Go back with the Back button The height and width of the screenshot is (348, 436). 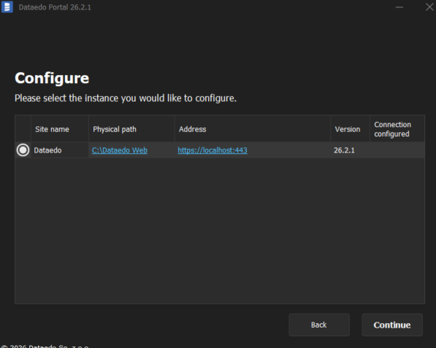[x=319, y=325]
